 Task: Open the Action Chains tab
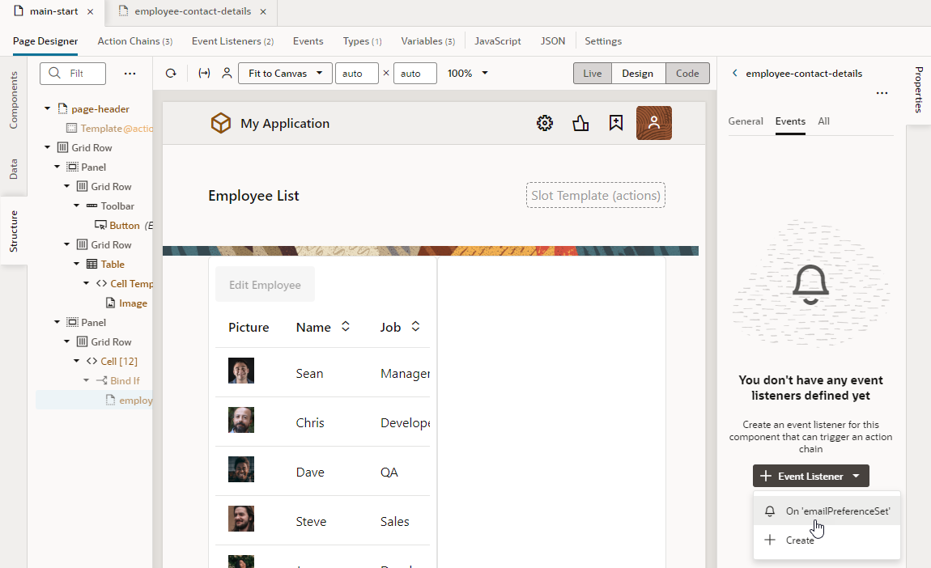[134, 41]
